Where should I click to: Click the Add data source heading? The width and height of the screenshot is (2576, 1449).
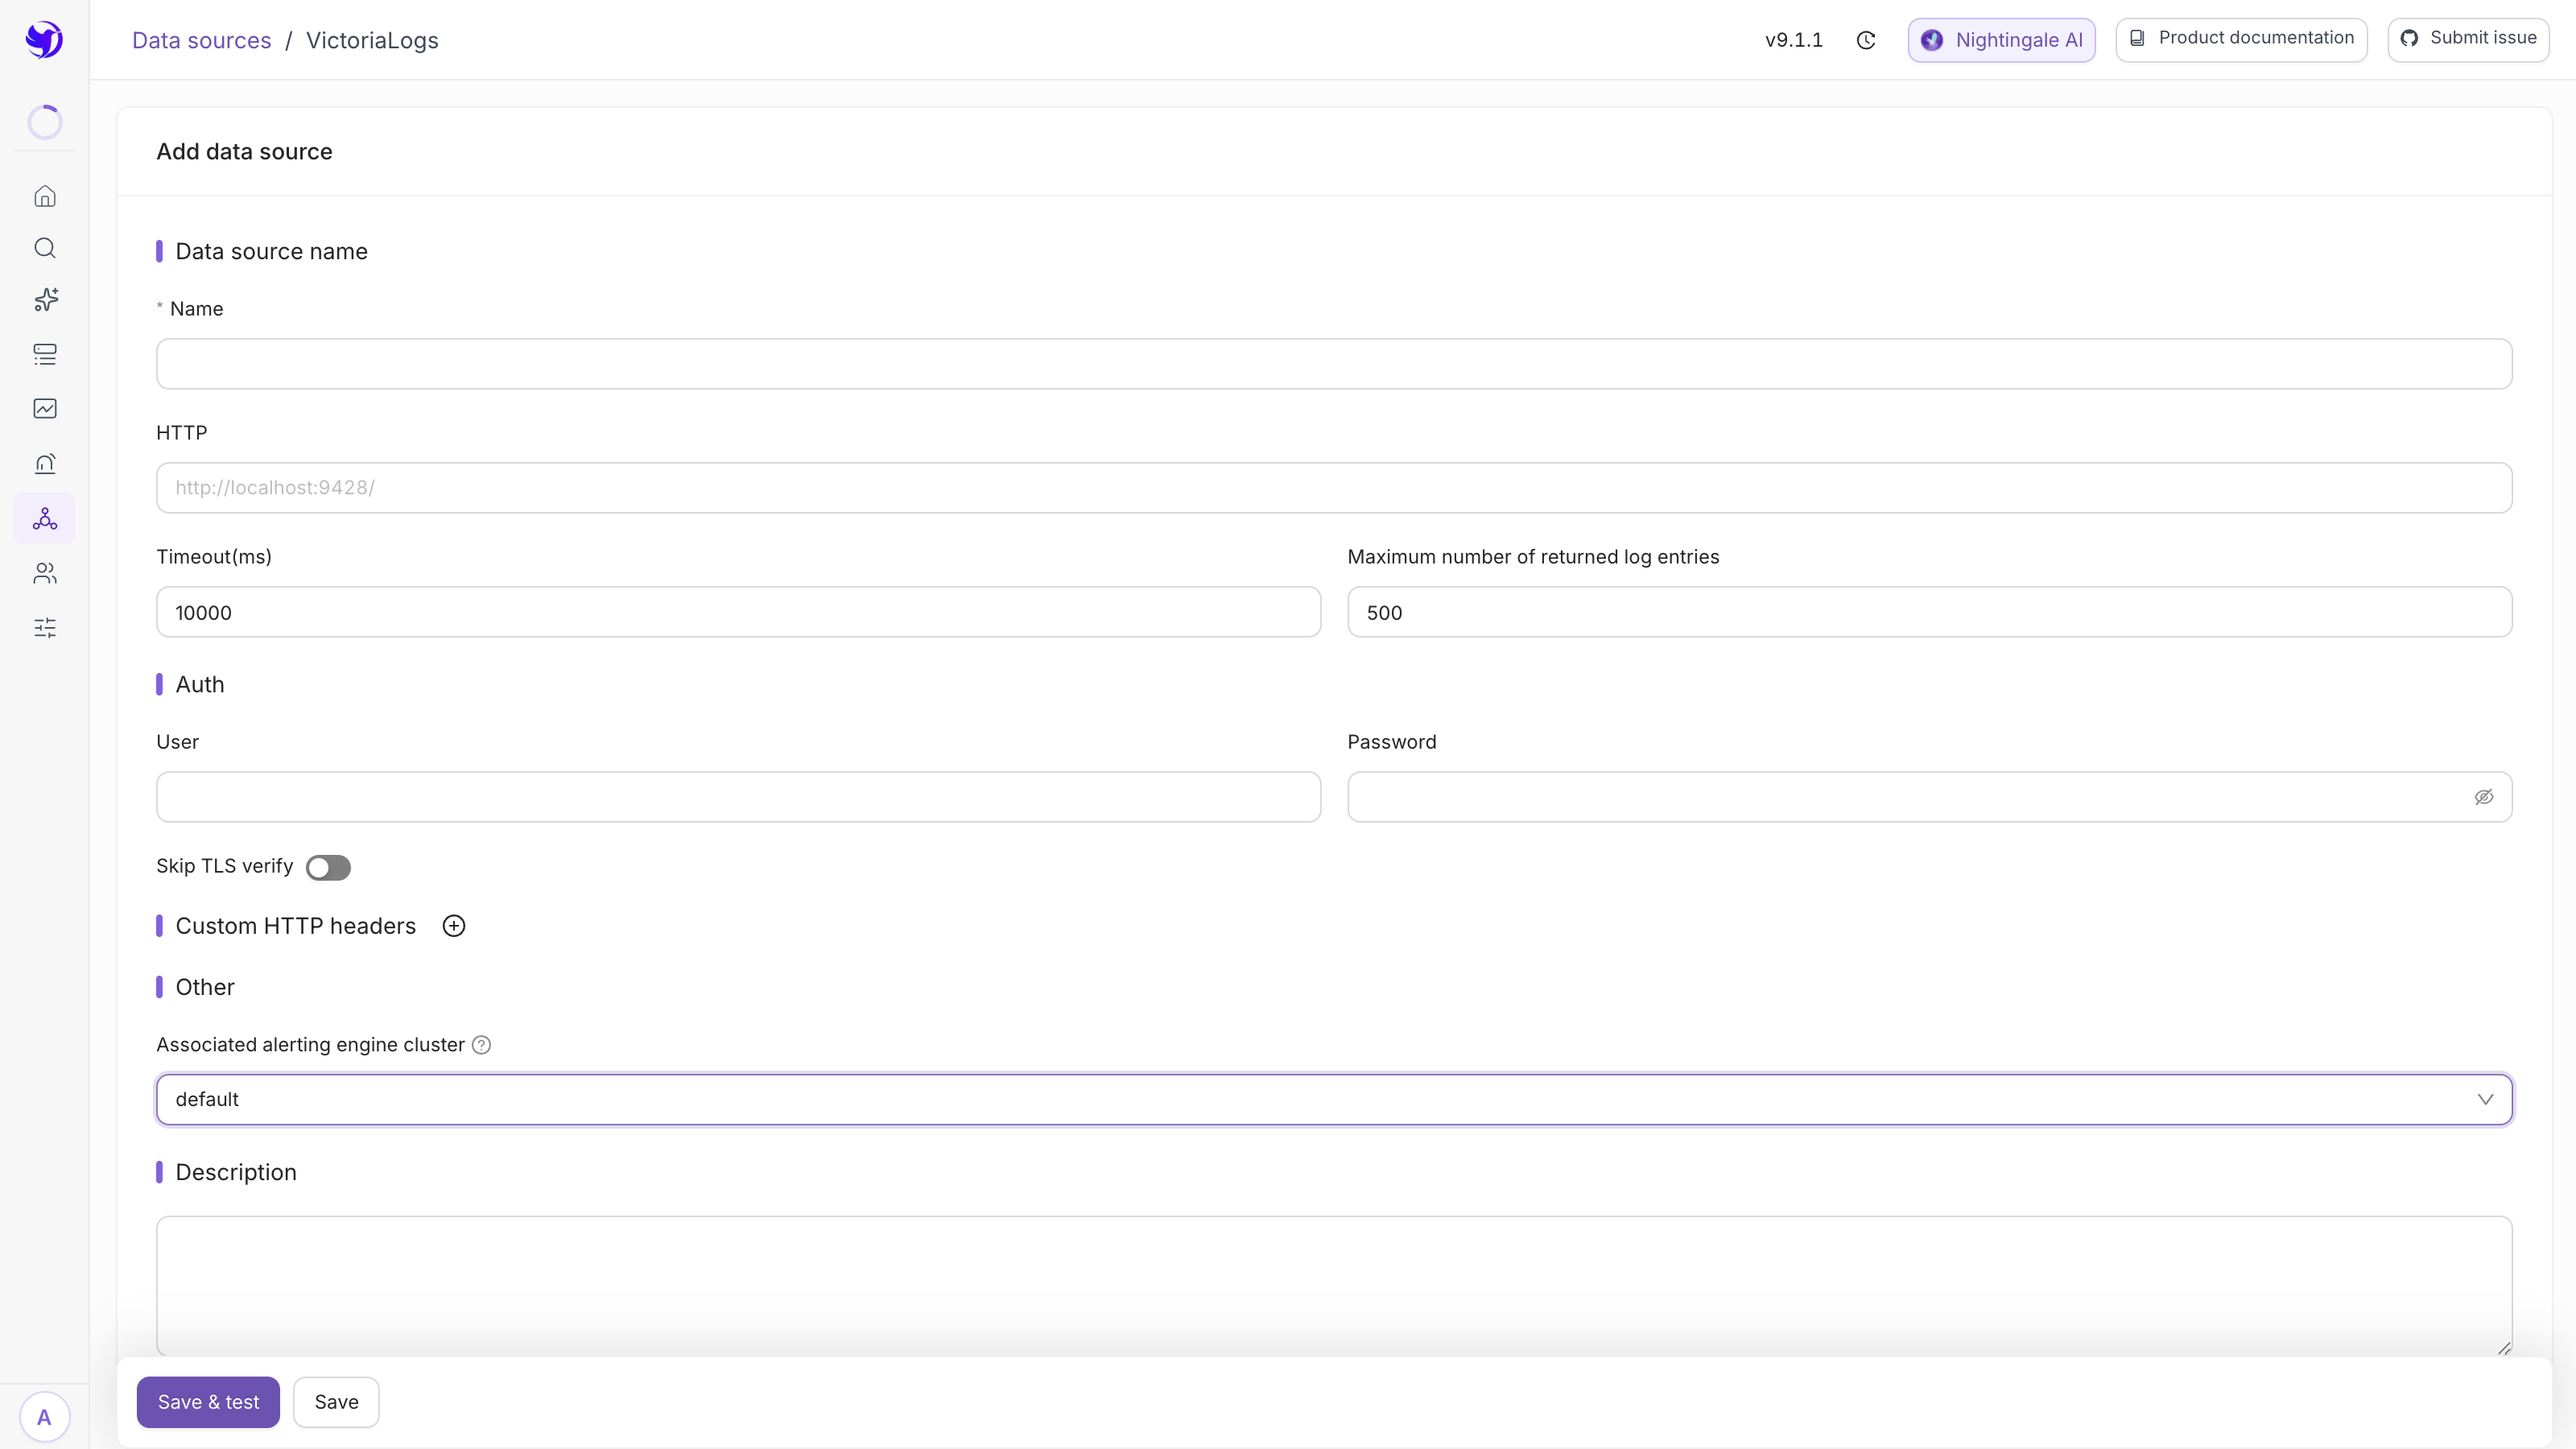[244, 151]
